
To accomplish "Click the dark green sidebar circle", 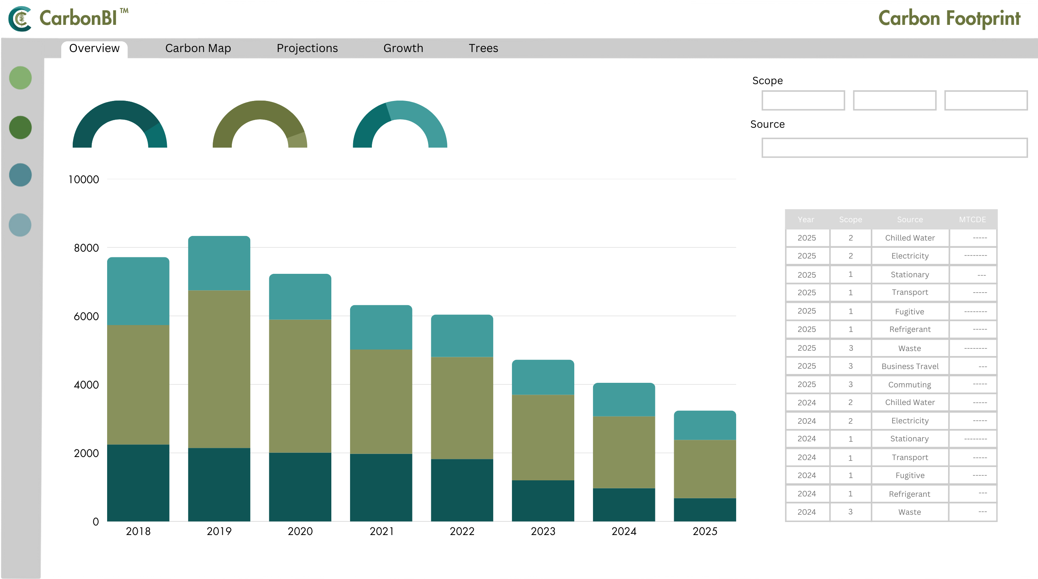I will point(20,127).
